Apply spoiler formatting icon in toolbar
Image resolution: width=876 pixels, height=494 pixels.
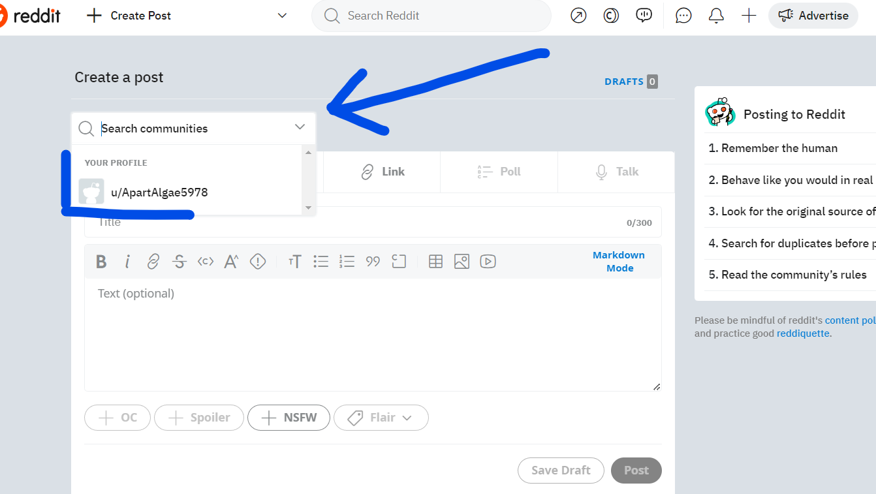pos(258,262)
